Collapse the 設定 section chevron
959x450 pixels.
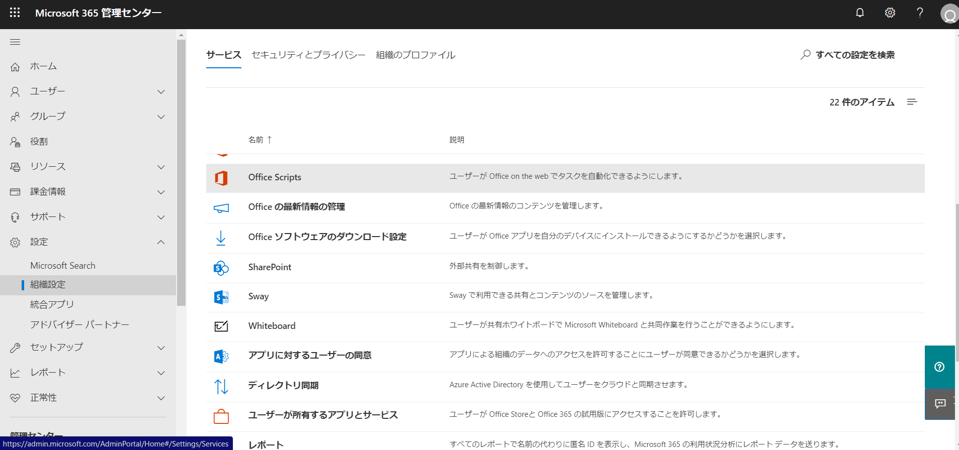click(161, 242)
